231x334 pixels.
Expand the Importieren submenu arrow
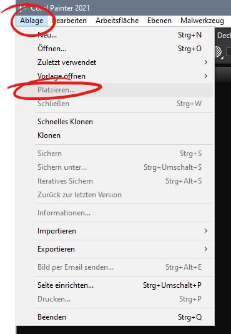click(x=205, y=231)
